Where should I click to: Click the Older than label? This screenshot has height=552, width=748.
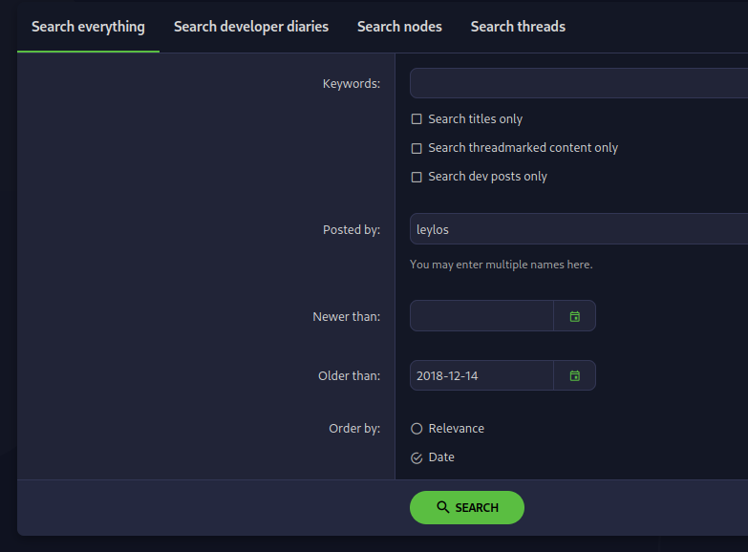click(x=350, y=376)
